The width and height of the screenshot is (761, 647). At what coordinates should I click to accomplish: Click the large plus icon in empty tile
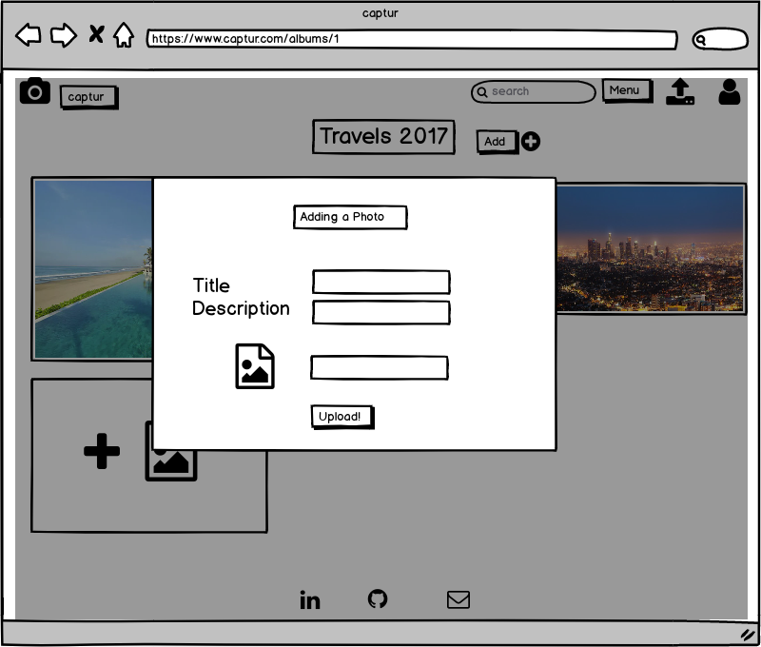pyautogui.click(x=102, y=451)
